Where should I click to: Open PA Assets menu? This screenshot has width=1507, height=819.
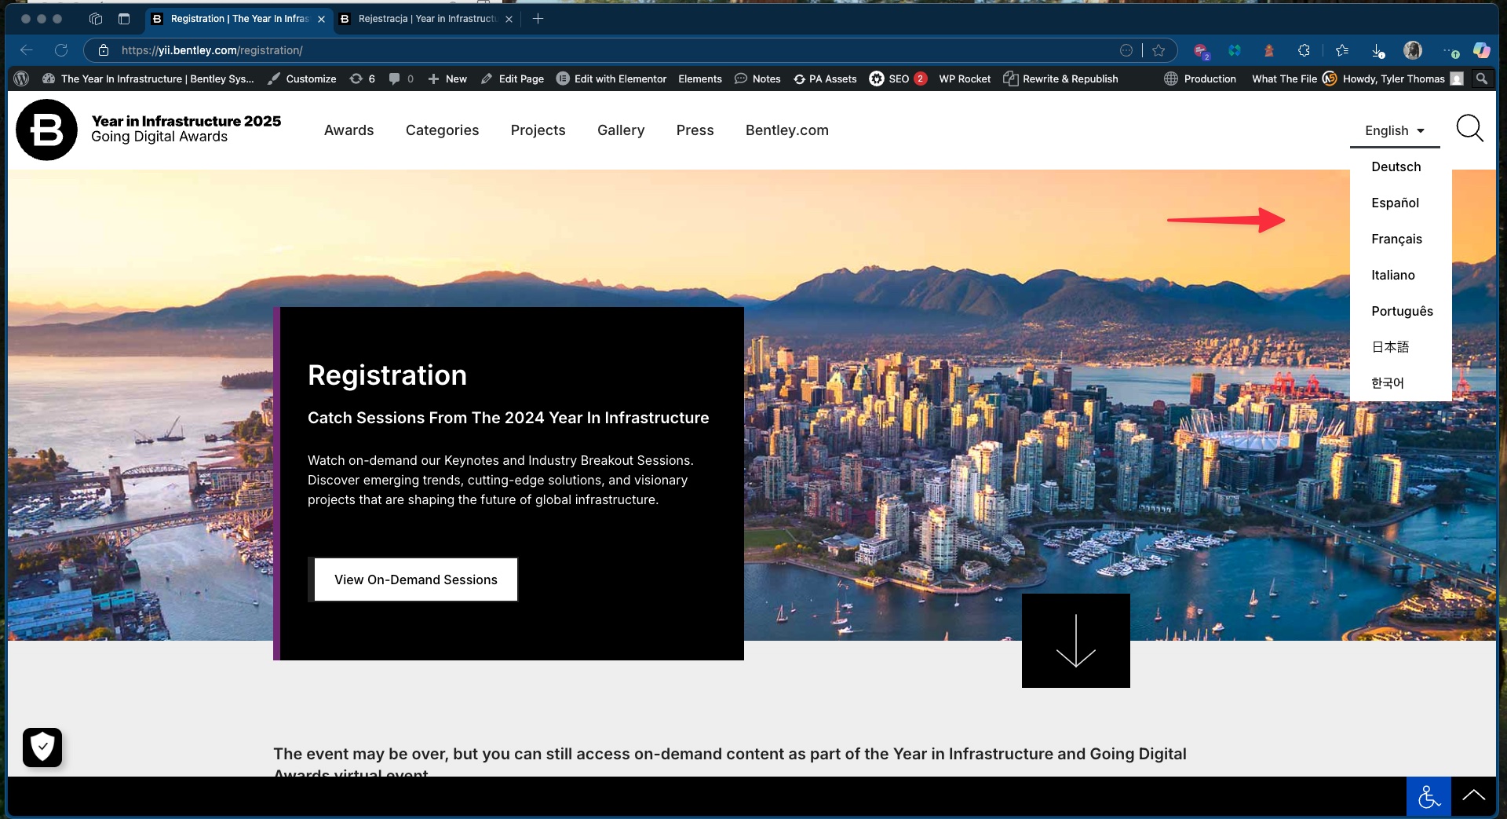tap(825, 79)
